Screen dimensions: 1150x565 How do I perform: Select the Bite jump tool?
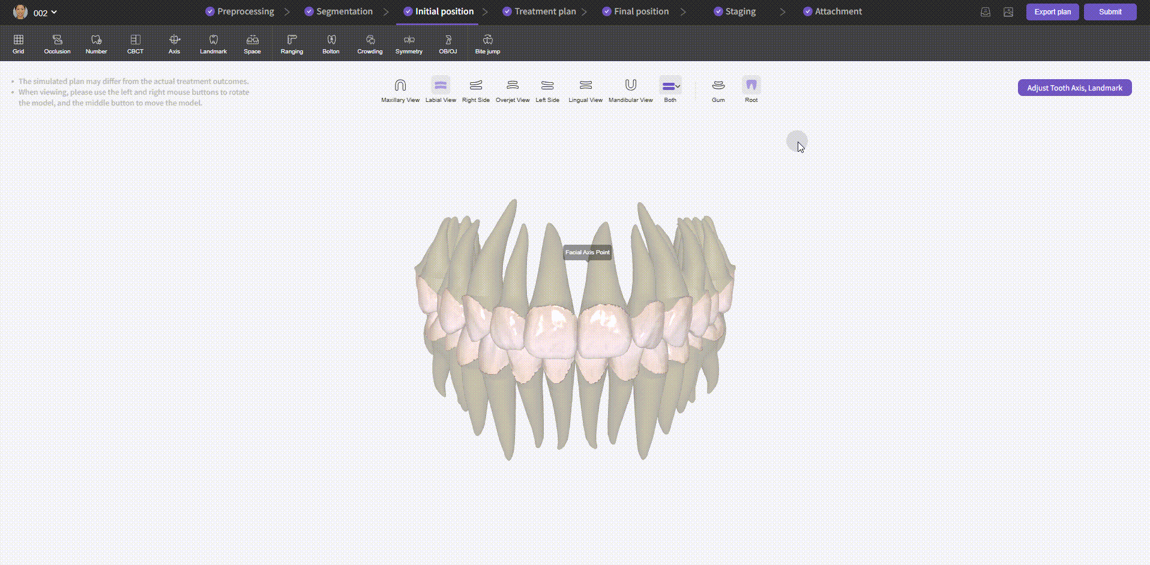(x=487, y=44)
